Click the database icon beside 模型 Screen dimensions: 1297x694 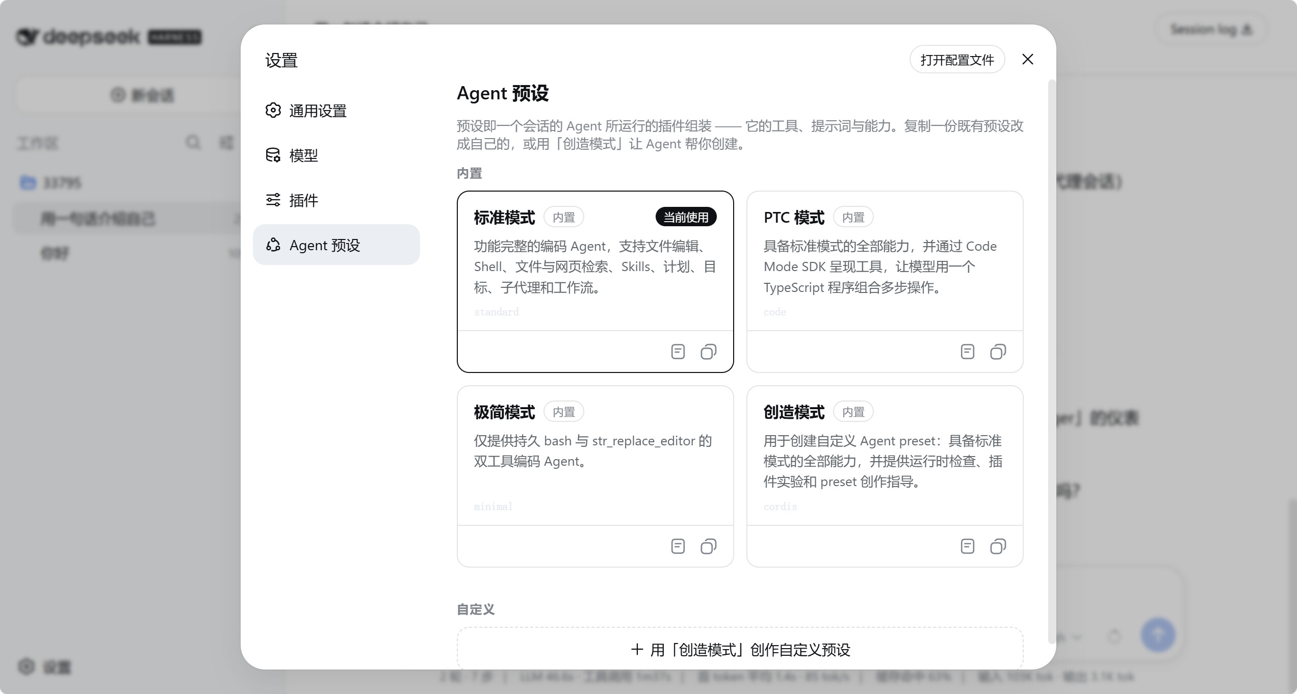point(273,155)
